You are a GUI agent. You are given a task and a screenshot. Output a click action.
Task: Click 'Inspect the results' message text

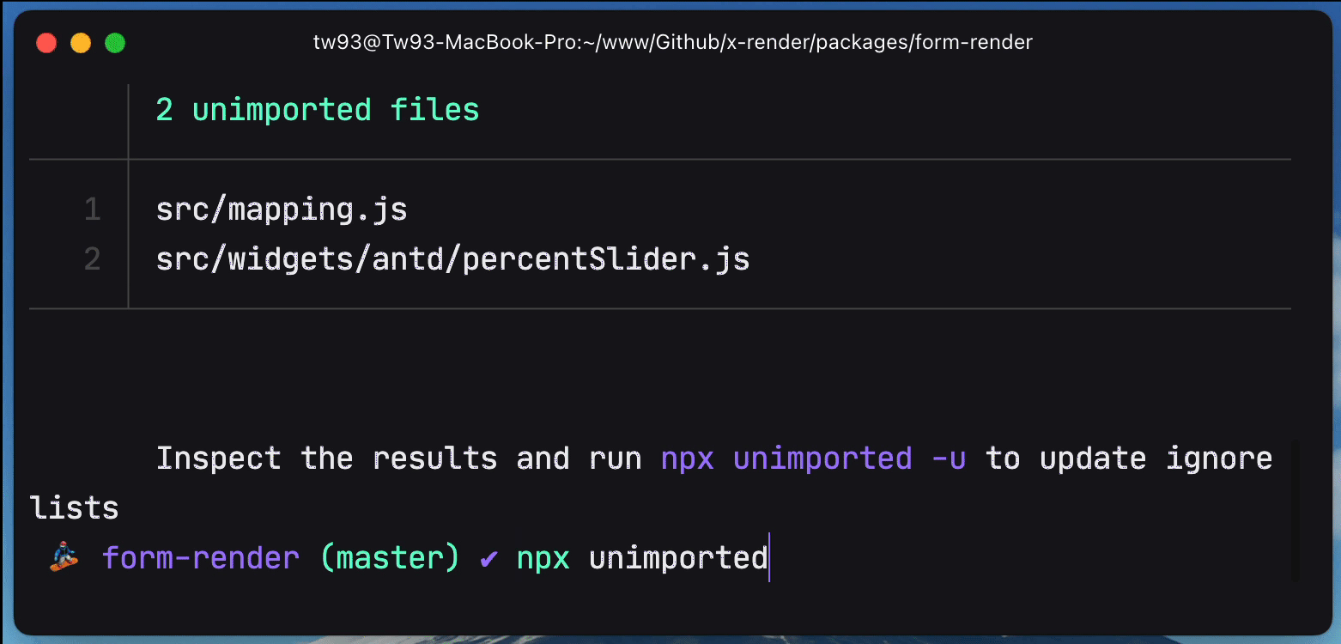tap(326, 459)
